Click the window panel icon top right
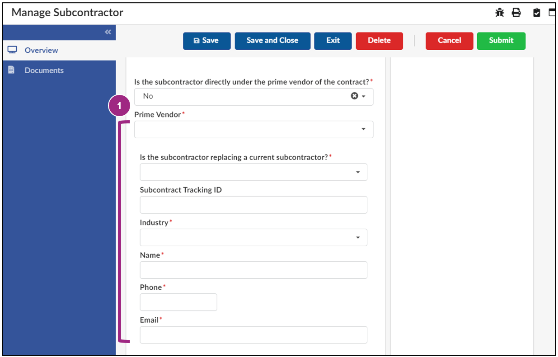 click(552, 12)
